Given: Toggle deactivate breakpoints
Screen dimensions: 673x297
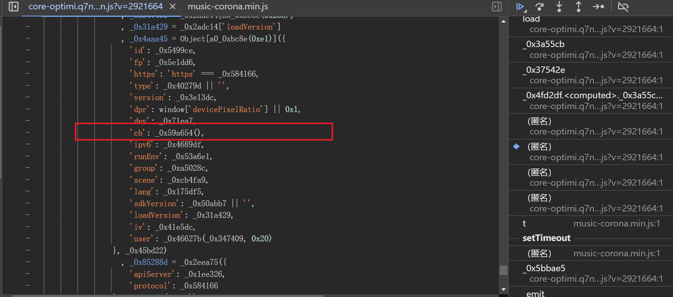Looking at the screenshot, I should pos(623,7).
